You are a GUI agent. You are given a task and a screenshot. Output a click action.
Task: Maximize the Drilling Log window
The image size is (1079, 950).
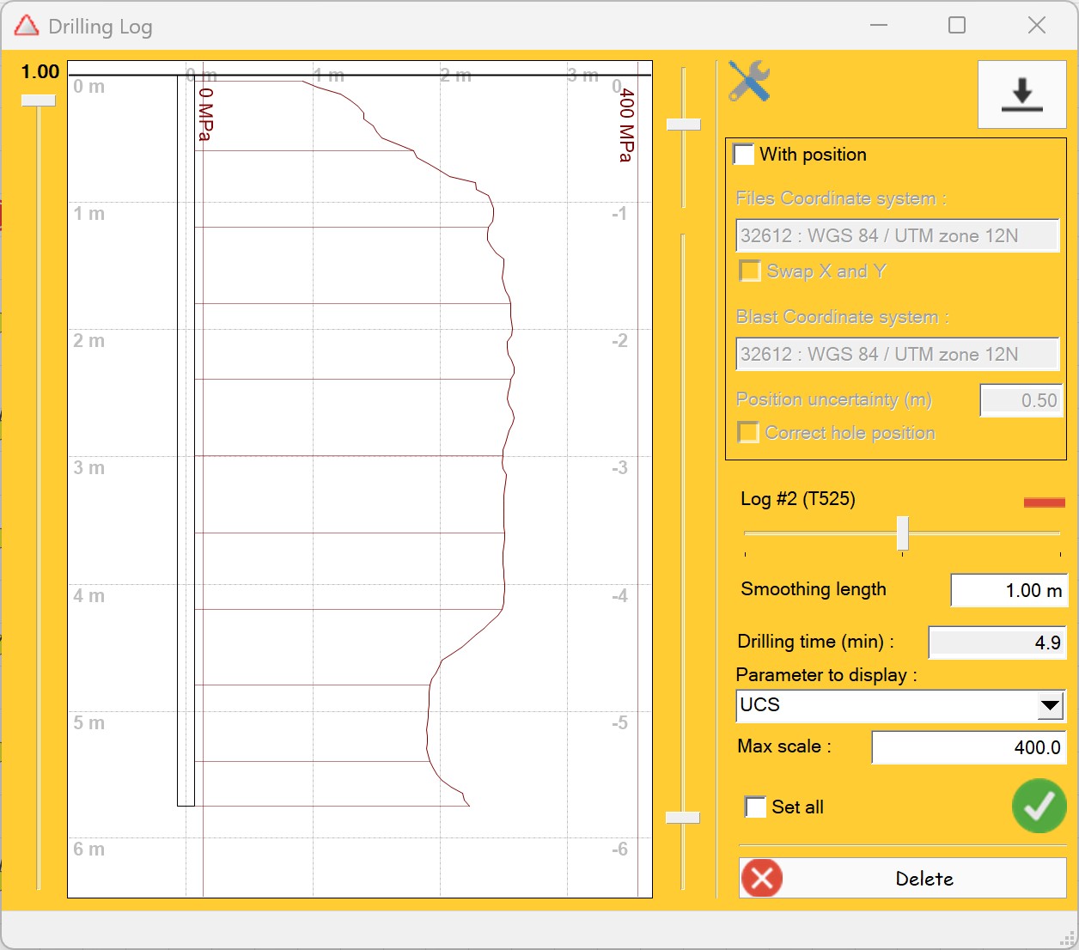click(x=957, y=26)
